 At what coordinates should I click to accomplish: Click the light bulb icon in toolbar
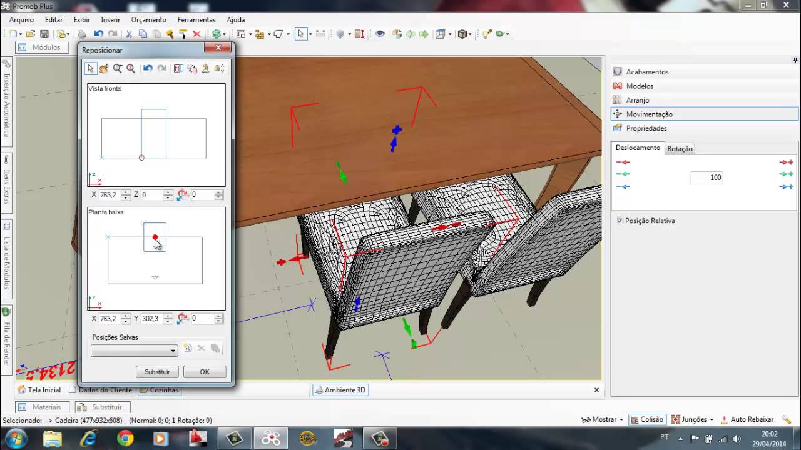pyautogui.click(x=487, y=34)
